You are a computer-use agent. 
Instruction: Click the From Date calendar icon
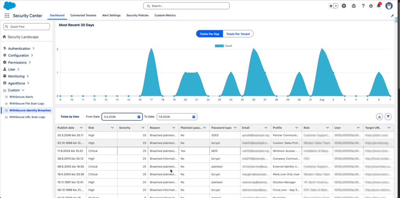coord(139,117)
